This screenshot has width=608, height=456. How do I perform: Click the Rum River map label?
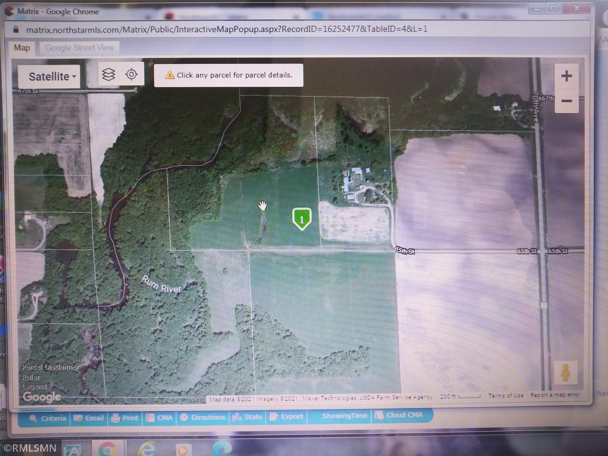click(x=161, y=284)
